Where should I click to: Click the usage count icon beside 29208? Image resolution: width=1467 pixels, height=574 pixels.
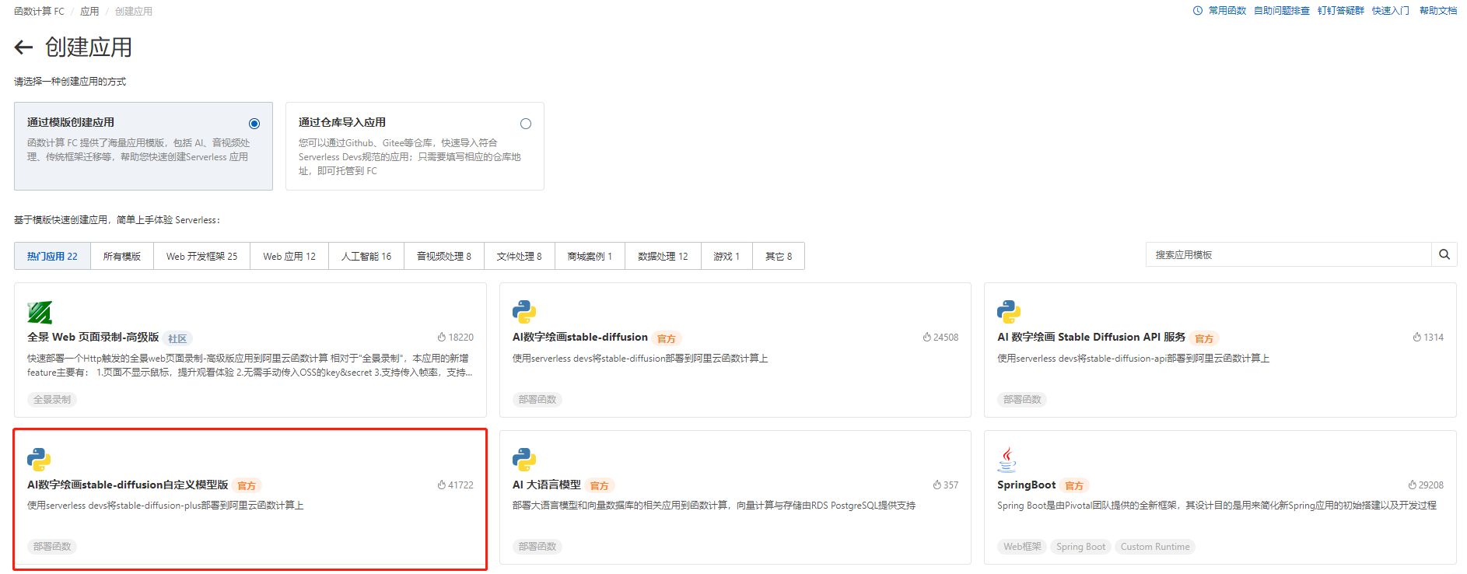pyautogui.click(x=1413, y=485)
